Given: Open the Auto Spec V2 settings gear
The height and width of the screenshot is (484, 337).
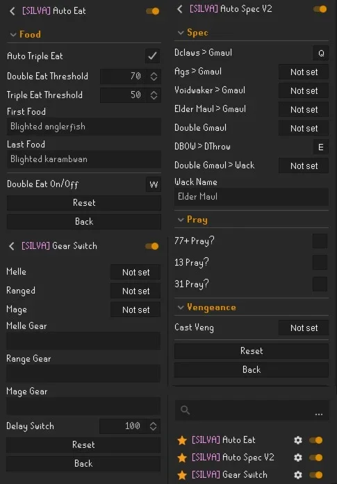Looking at the screenshot, I should [x=298, y=457].
